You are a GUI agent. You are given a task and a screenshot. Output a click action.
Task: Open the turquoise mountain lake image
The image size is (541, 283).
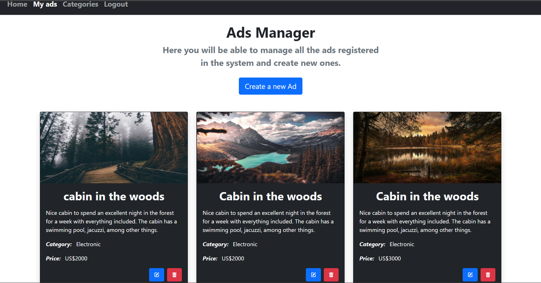tap(270, 147)
